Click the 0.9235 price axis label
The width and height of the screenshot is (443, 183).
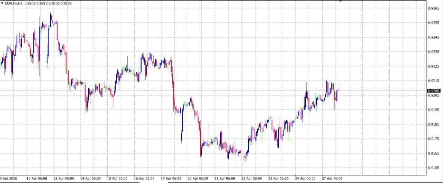(x=434, y=51)
